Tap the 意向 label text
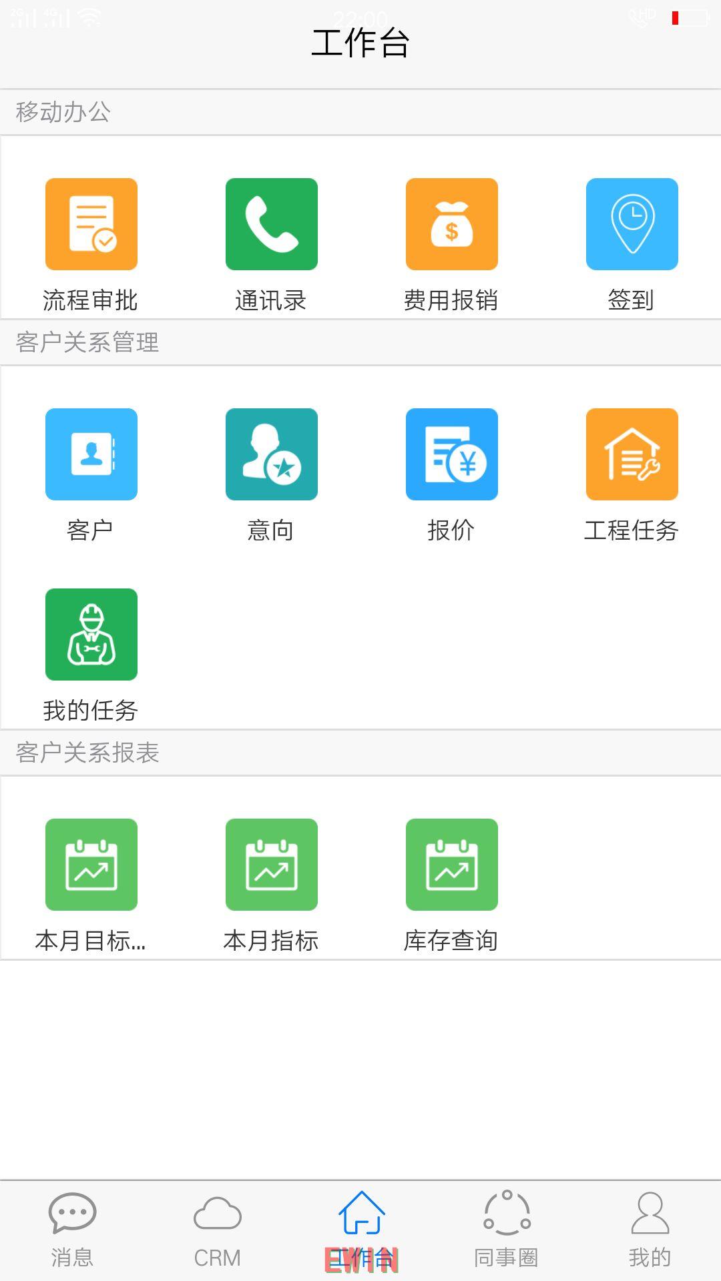Image resolution: width=721 pixels, height=1281 pixels. (x=270, y=530)
